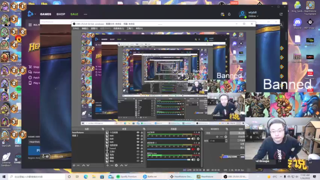Show hidden system tray icons
The image size is (320, 180).
(281, 176)
